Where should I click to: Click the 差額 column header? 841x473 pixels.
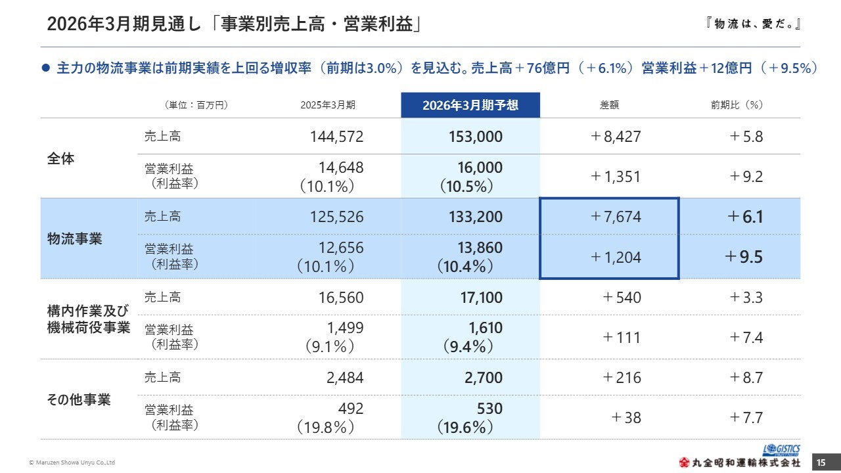[609, 105]
